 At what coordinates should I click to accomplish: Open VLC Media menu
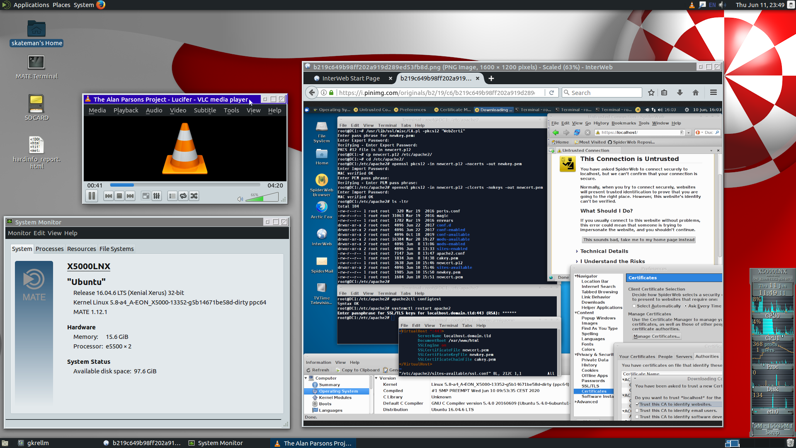tap(97, 110)
